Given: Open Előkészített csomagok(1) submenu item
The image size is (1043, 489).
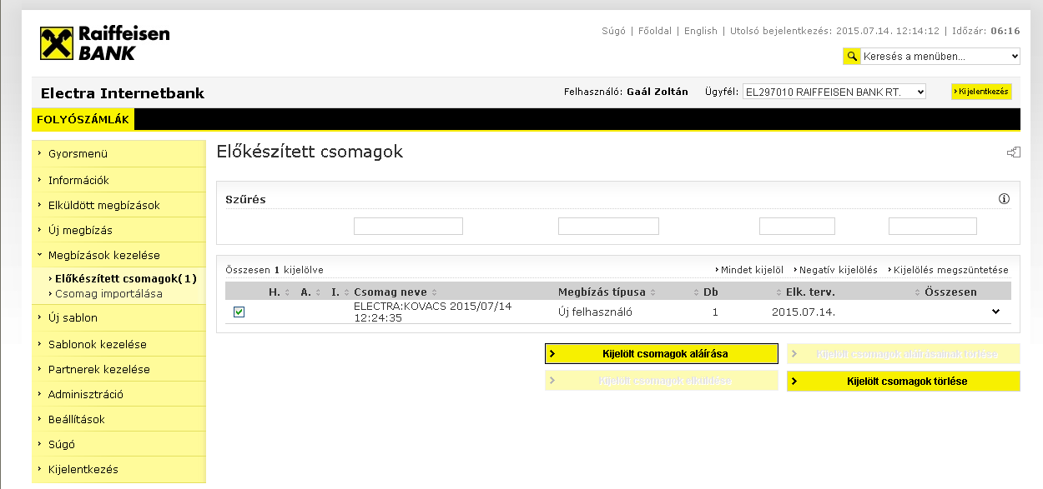Looking at the screenshot, I should click(125, 279).
